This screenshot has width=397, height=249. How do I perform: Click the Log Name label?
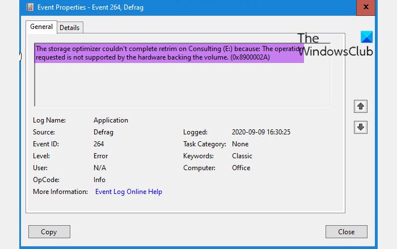(49, 120)
